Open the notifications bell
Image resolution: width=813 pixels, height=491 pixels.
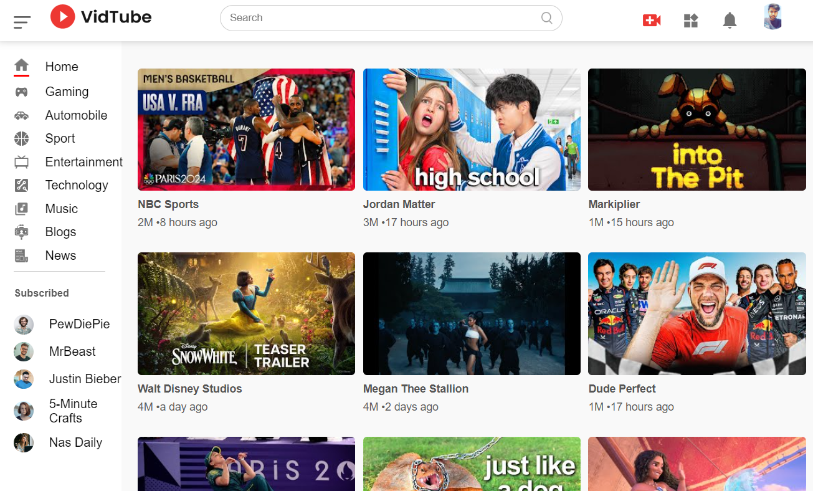coord(730,21)
